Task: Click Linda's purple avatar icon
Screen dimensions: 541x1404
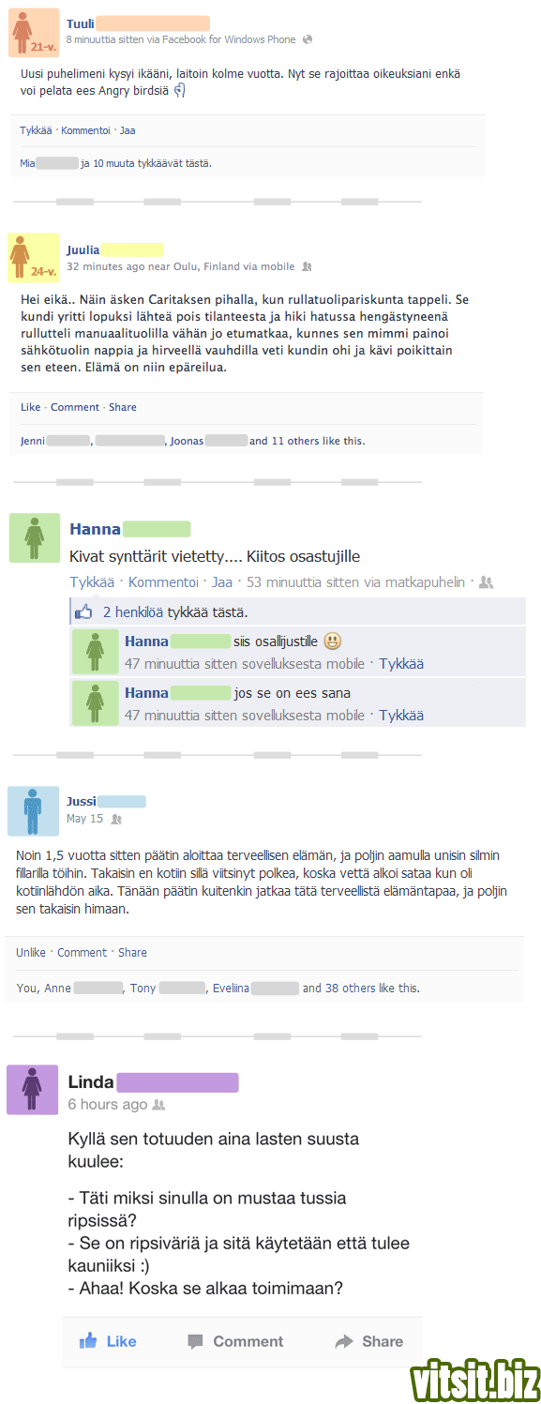Action: click(x=32, y=1090)
